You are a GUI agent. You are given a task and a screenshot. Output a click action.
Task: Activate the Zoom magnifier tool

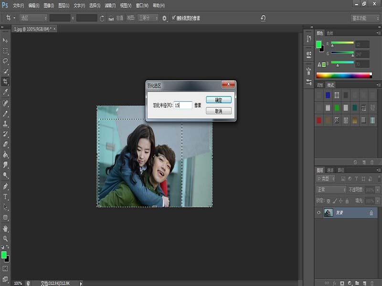[6, 238]
